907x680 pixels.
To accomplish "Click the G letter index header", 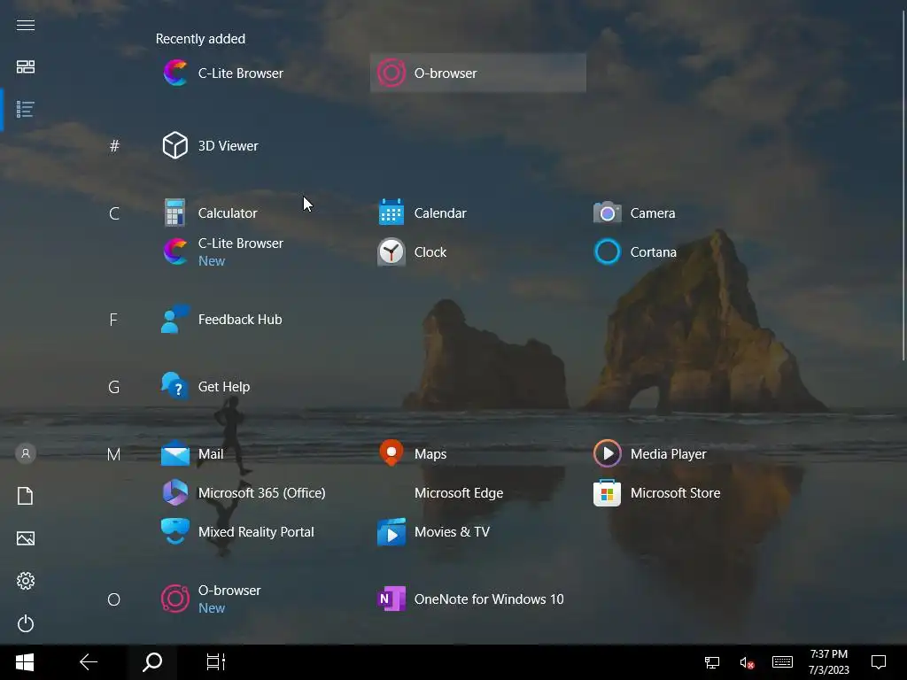I will tap(114, 387).
